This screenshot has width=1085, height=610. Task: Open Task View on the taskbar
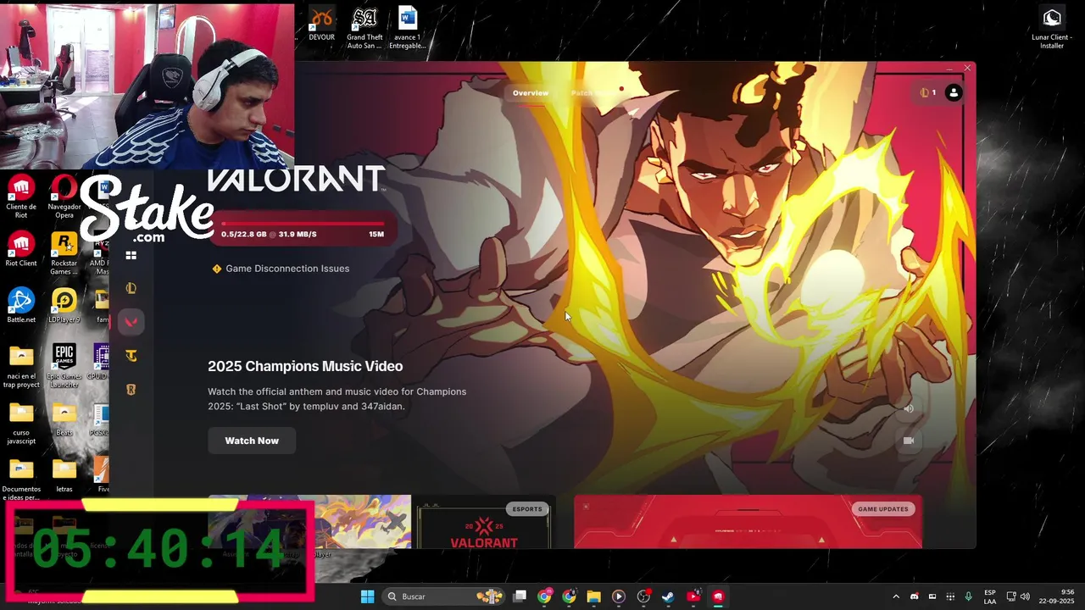[x=520, y=596]
